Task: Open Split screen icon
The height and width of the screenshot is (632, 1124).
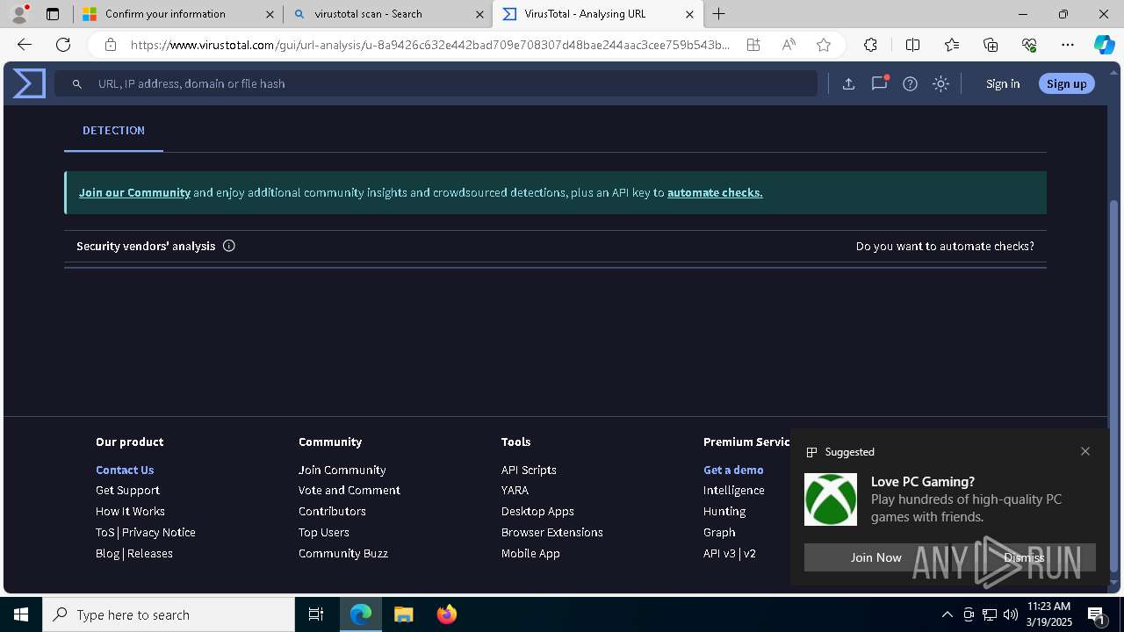Action: click(912, 45)
